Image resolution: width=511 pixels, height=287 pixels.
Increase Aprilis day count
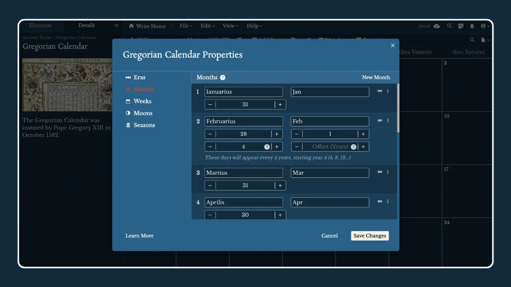click(280, 215)
